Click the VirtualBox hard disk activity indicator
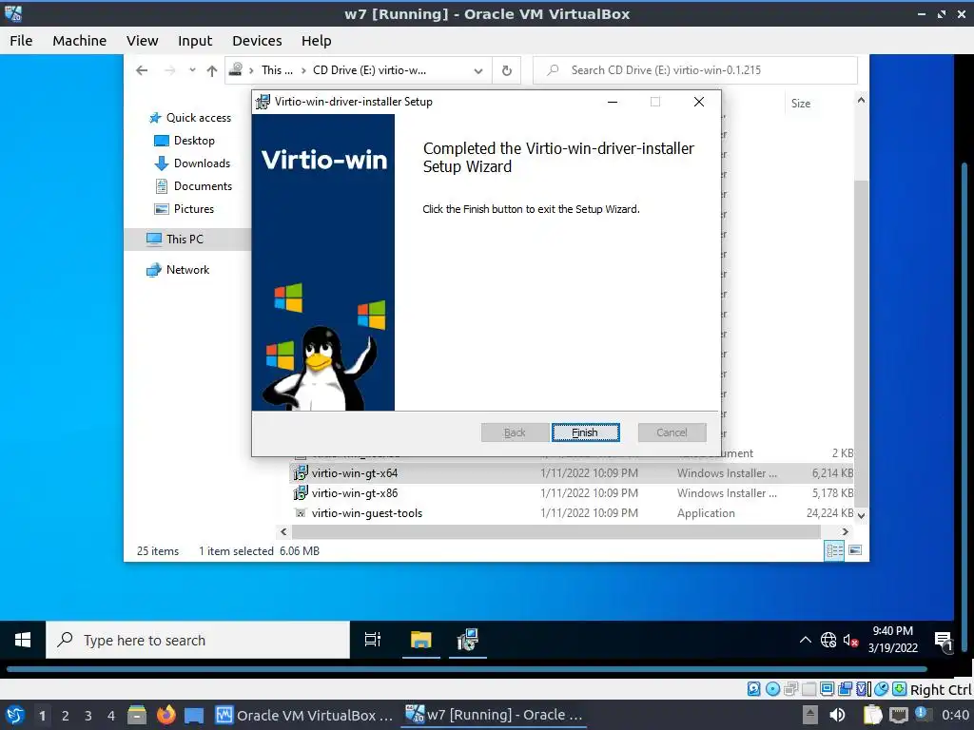974x730 pixels. (753, 689)
